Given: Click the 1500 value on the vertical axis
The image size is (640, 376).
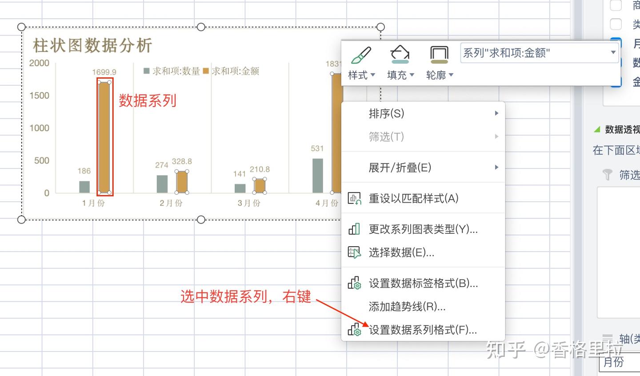Looking at the screenshot, I should point(39,96).
